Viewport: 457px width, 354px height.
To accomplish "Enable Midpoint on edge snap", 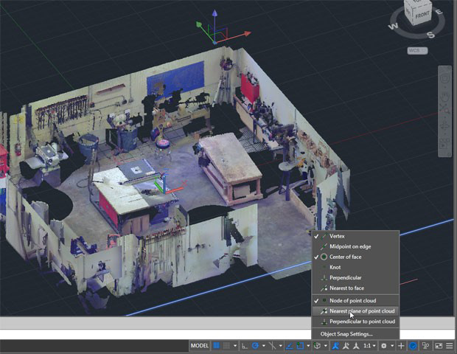I will (x=355, y=246).
